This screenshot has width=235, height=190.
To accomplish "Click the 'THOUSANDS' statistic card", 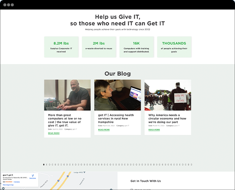I will click(174, 47).
